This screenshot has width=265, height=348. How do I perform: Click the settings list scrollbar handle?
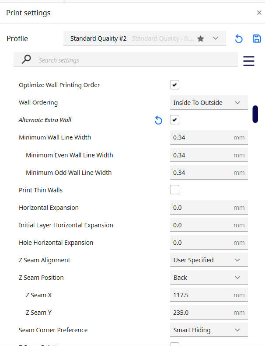pos(255,114)
